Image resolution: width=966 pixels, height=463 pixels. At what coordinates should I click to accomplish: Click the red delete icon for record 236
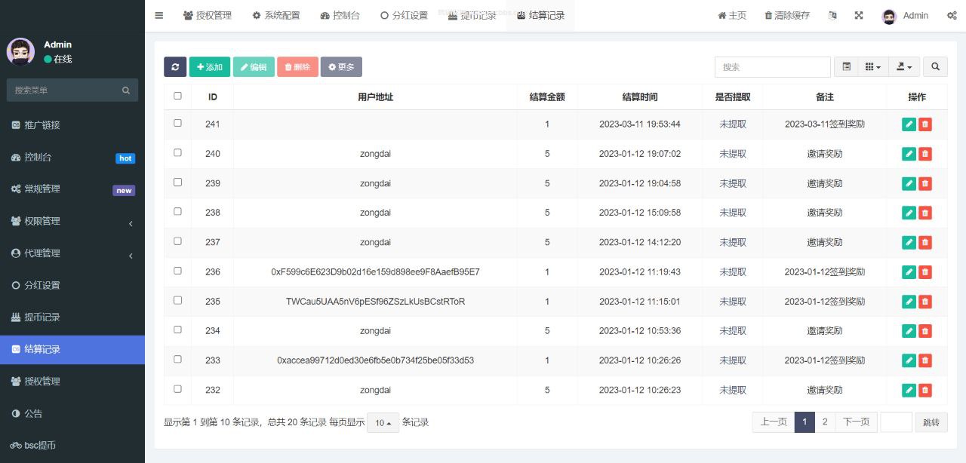point(925,272)
